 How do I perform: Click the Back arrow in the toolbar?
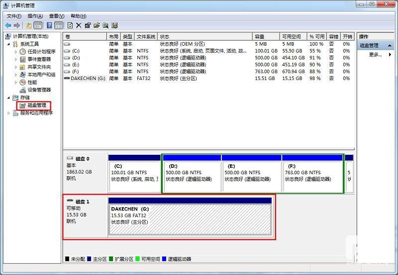pos(8,25)
